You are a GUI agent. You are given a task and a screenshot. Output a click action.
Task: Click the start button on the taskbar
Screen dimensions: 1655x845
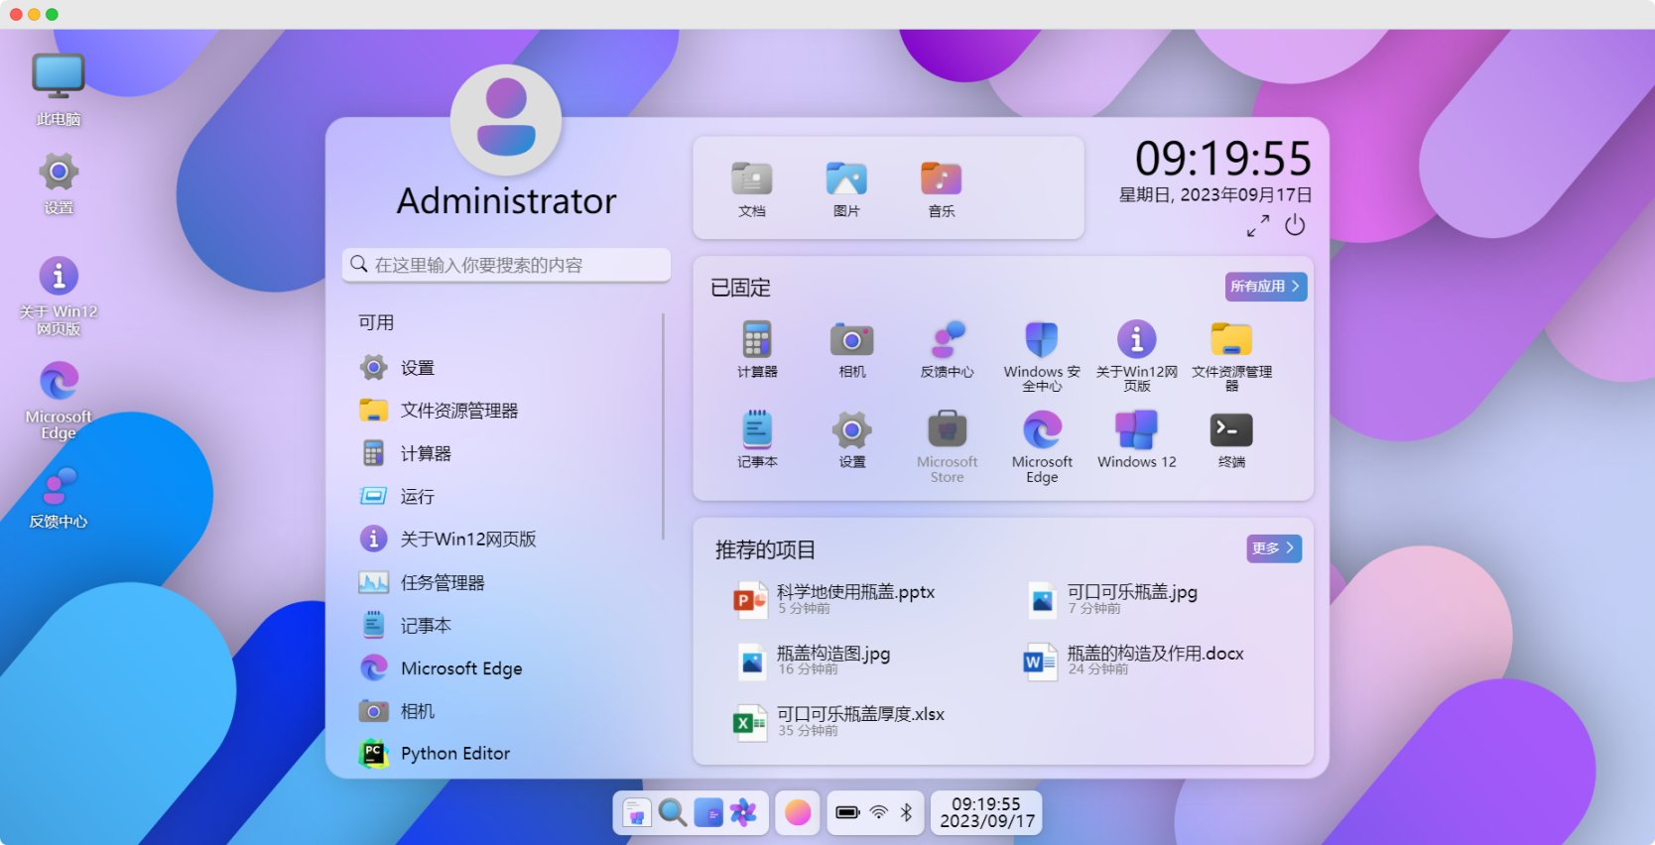[636, 813]
